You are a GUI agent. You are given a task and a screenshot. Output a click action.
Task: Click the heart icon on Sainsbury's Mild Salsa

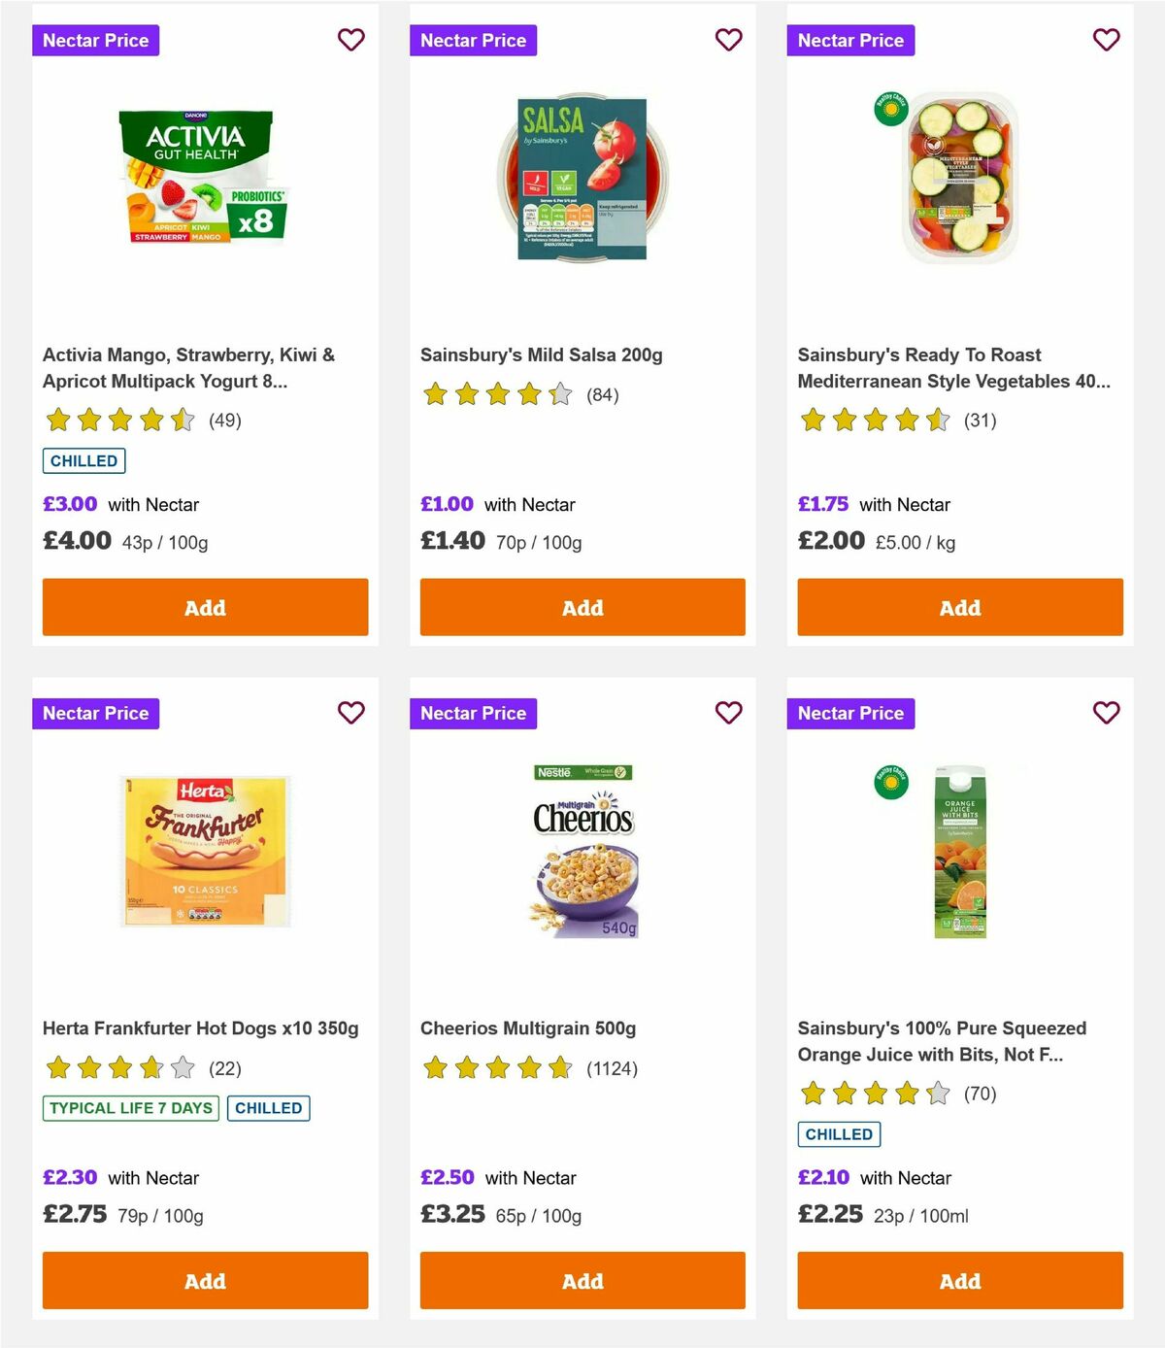728,40
